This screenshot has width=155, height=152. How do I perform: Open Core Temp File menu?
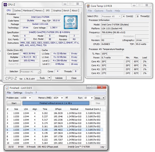tap(90, 11)
